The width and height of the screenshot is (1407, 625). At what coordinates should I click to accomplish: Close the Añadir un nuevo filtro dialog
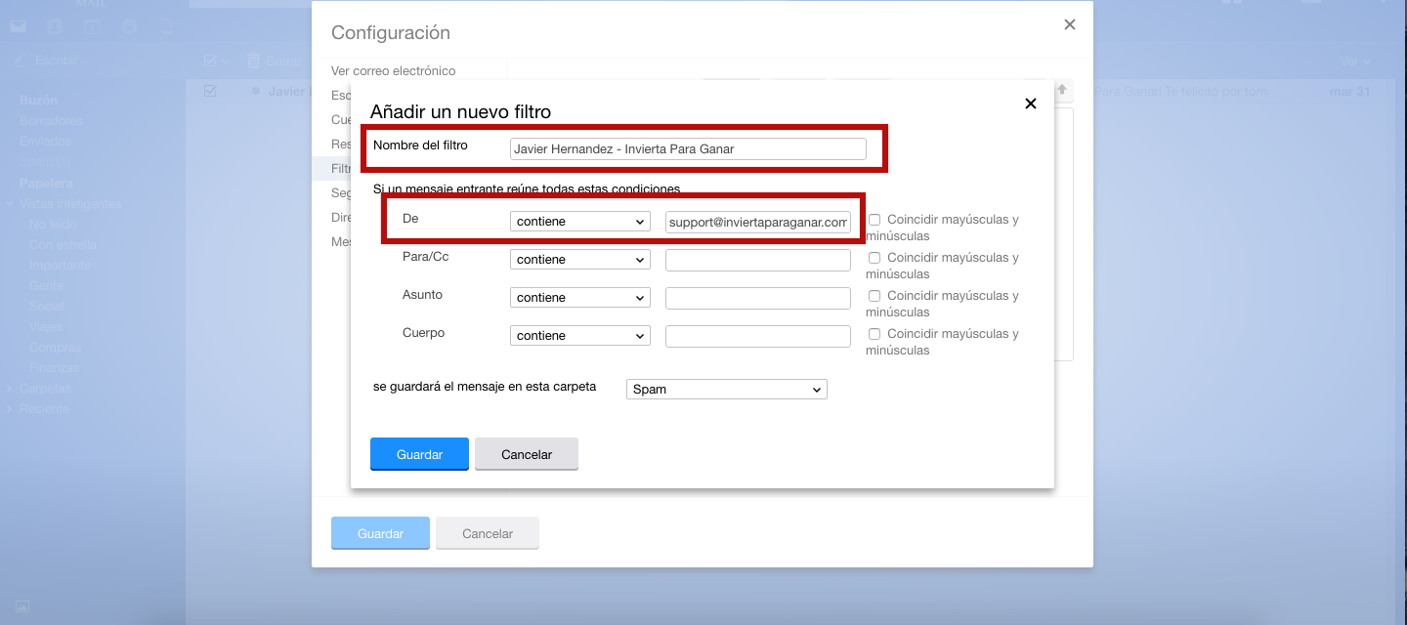click(x=1030, y=104)
